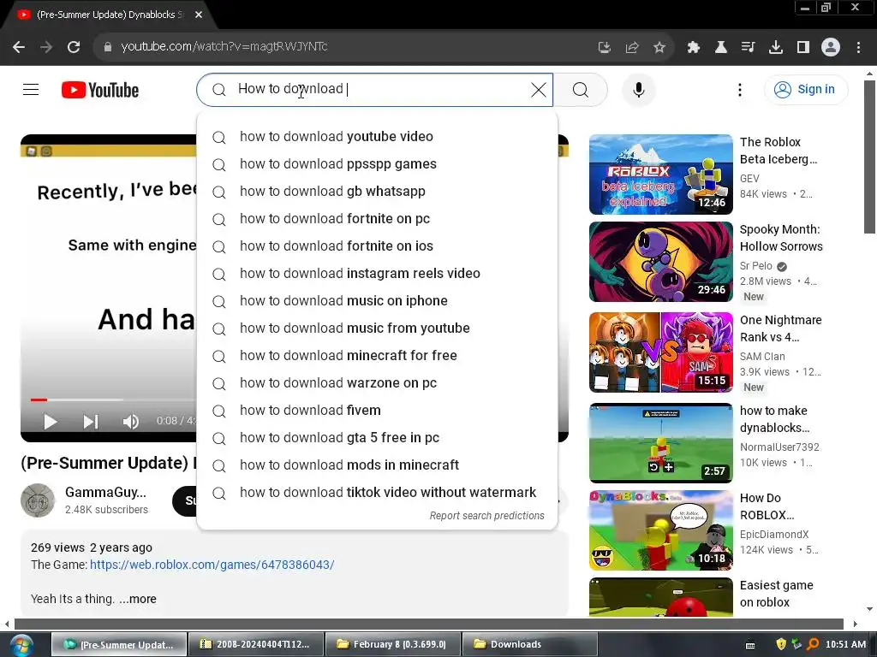Click the 'Easiest game on roblox' title
Viewport: 877px width, 657px height.
(x=776, y=594)
